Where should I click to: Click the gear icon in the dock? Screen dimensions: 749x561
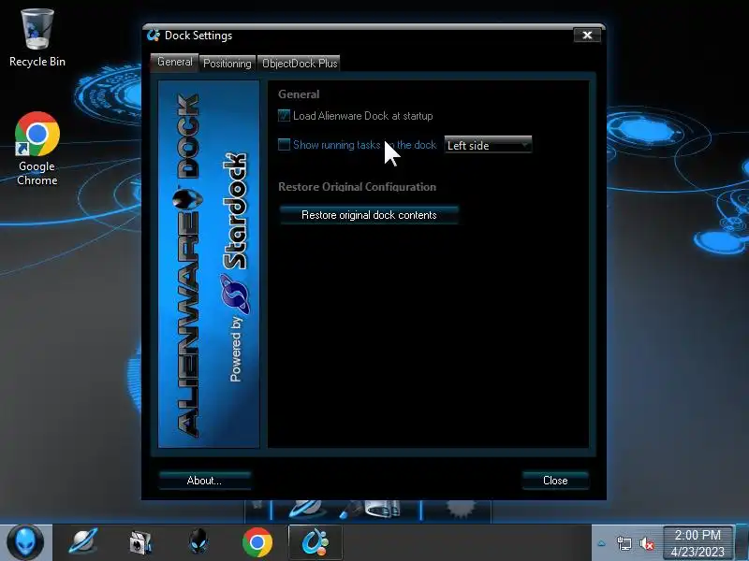[459, 510]
